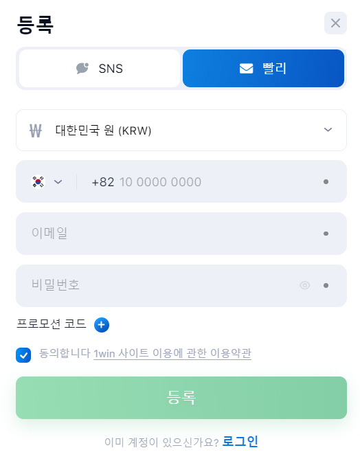This screenshot has width=360, height=461.
Task: Click the Won currency symbol icon
Action: [36, 131]
